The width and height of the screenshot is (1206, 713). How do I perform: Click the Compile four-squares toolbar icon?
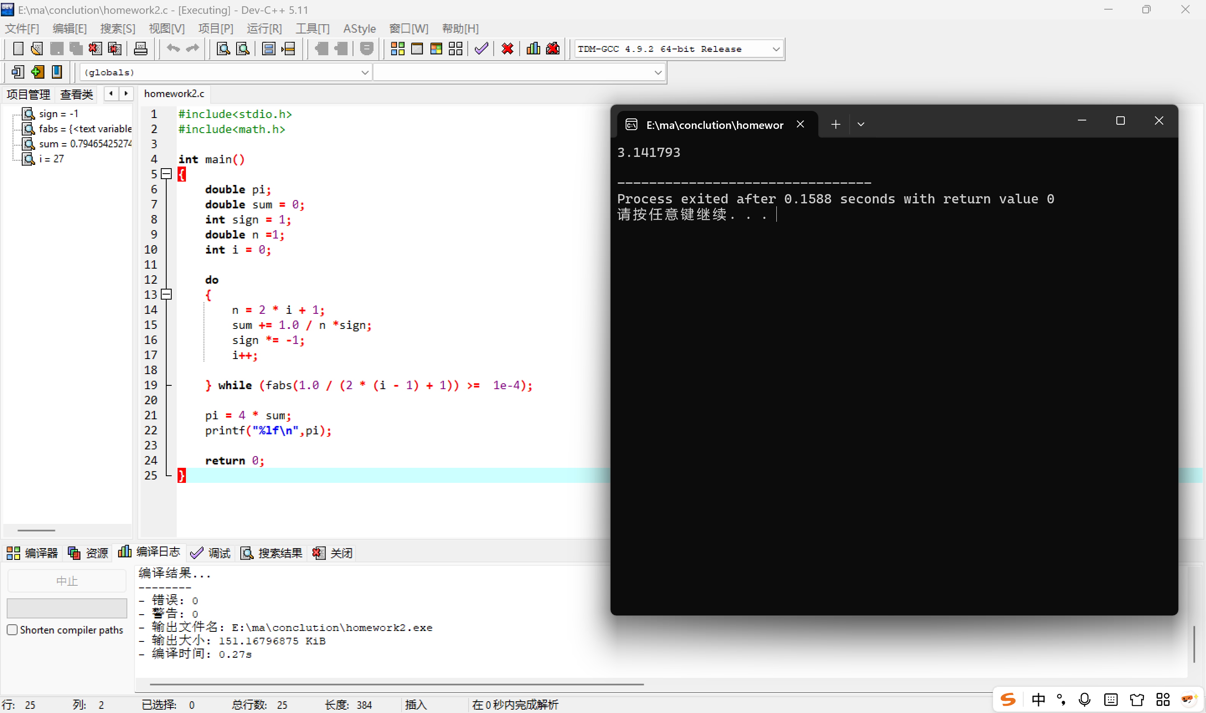(x=397, y=49)
